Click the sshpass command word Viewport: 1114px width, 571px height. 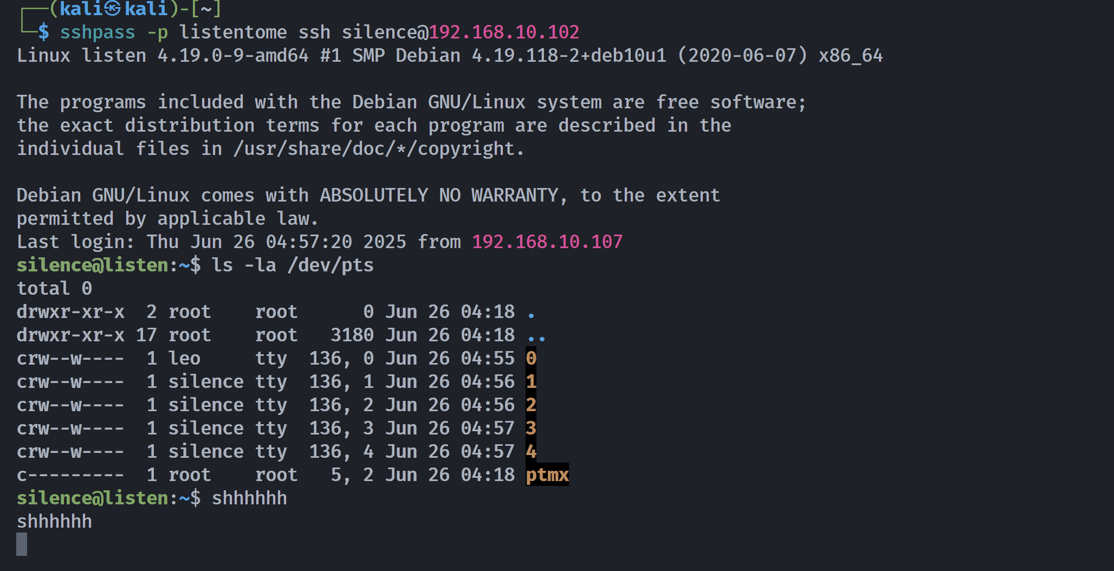tap(98, 33)
